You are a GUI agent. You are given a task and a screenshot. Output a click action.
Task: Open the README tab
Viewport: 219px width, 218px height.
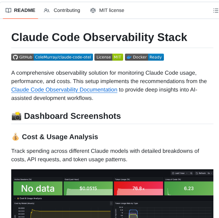(20, 10)
